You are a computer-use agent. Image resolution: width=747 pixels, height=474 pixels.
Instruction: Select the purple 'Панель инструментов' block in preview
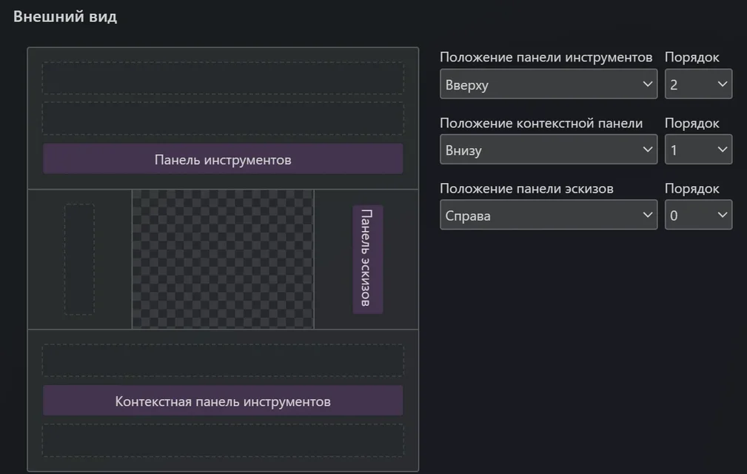coord(223,159)
